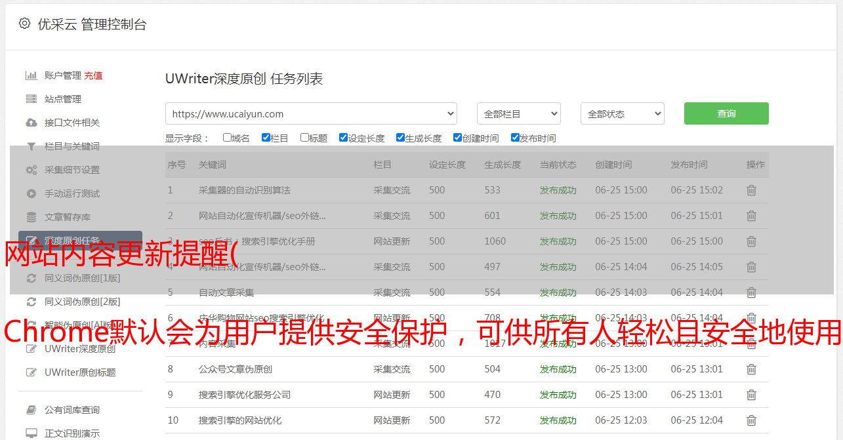Click the database icon beside 文章暂存库
843x440 pixels.
31,217
